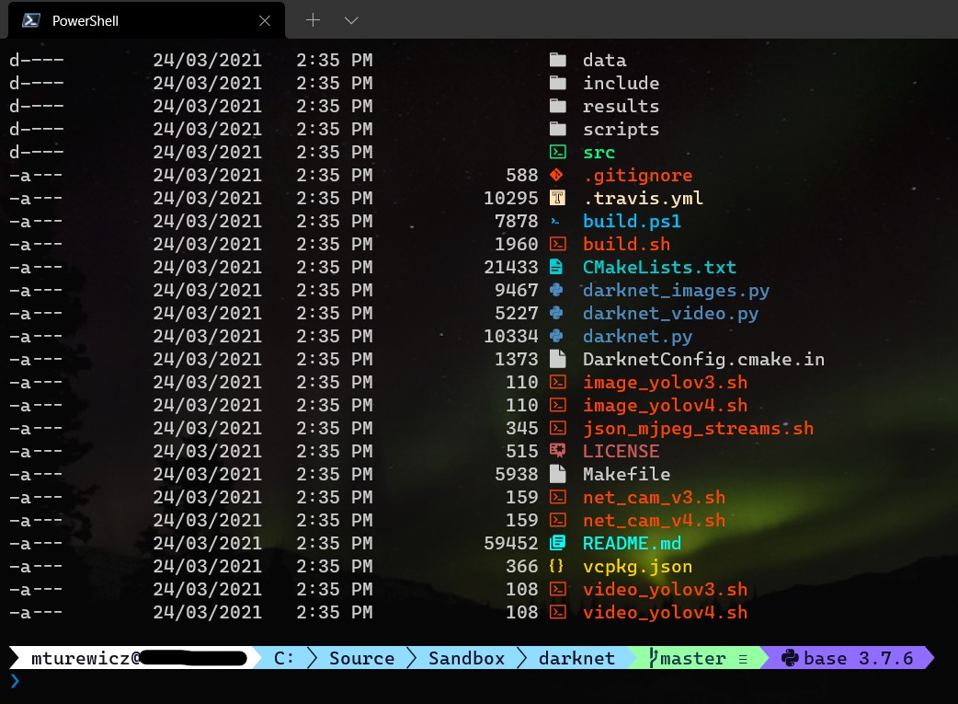Click the file icon beside Makefile

[x=557, y=474]
